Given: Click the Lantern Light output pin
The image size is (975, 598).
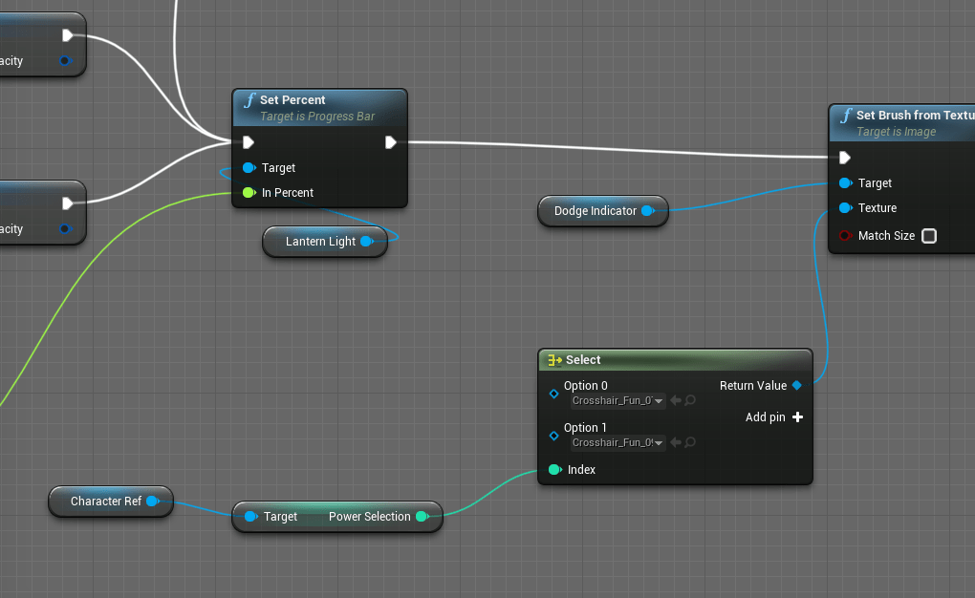Looking at the screenshot, I should tap(366, 242).
